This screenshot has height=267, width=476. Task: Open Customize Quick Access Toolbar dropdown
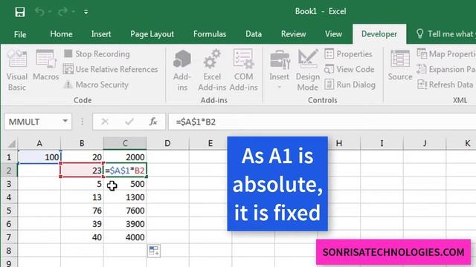coord(86,12)
